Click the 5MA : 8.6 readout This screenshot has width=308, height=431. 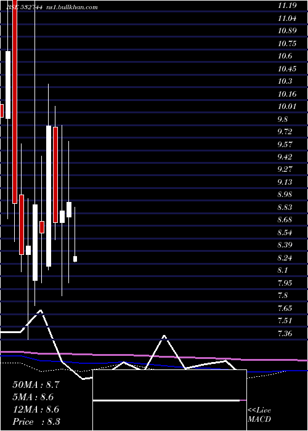[33, 397]
